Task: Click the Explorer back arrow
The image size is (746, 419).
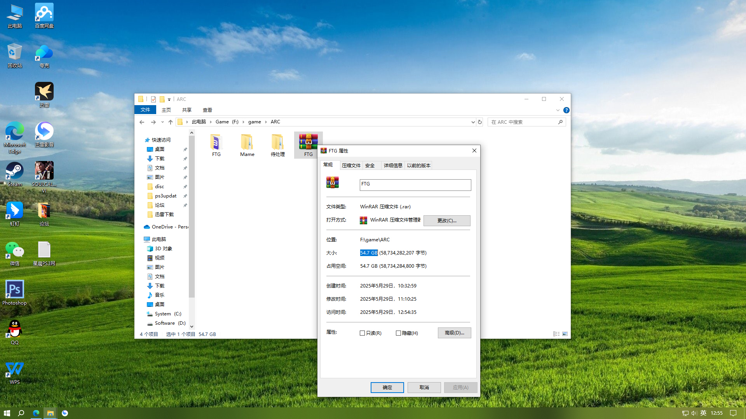Action: (142, 122)
